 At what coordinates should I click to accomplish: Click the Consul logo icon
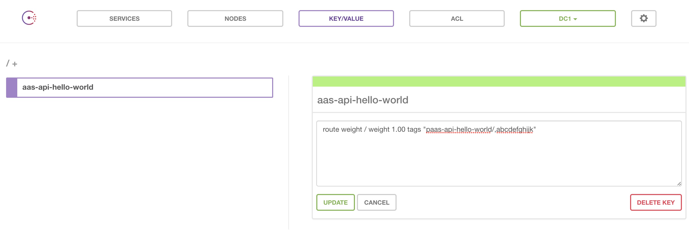pos(29,18)
